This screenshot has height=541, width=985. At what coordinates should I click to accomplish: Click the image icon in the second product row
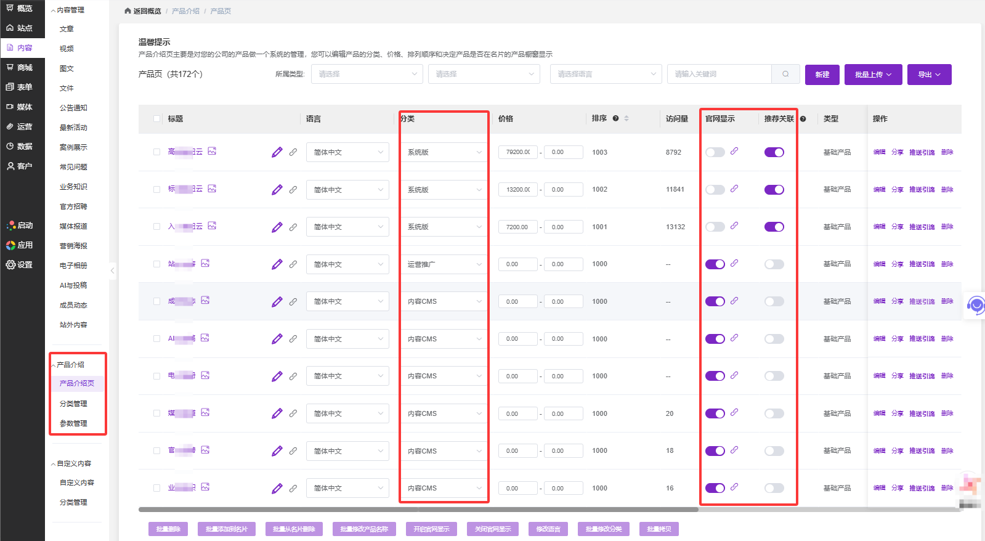(x=212, y=189)
